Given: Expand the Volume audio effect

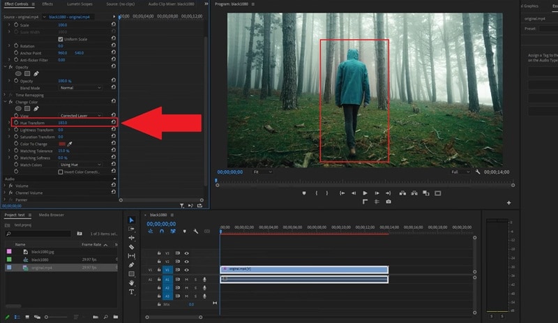Looking at the screenshot, I should click(x=5, y=186).
